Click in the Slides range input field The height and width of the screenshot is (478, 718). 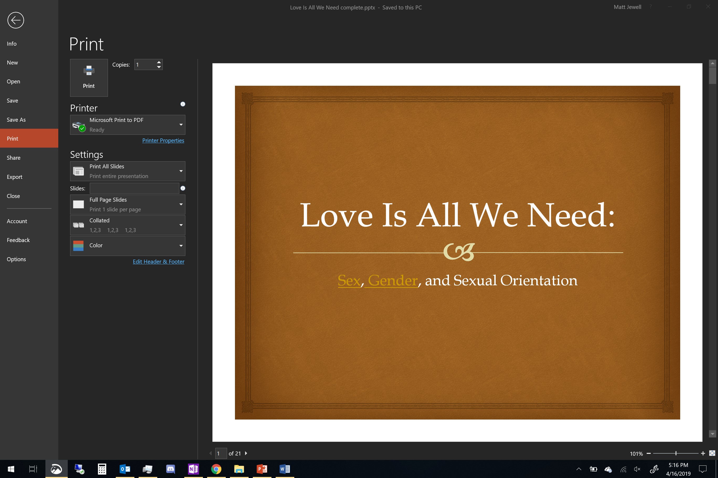134,189
